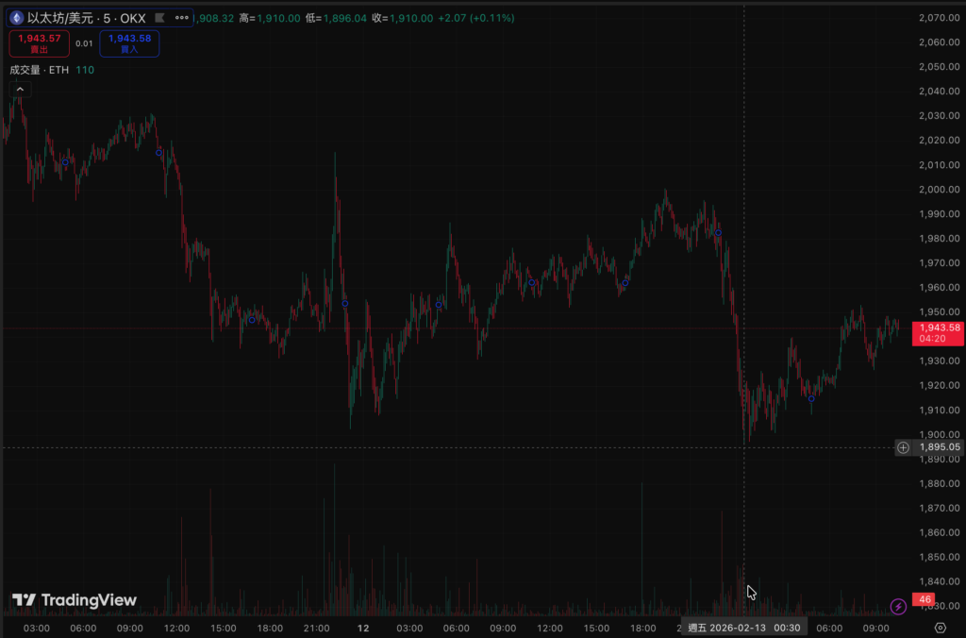Image resolution: width=966 pixels, height=638 pixels.
Task: Click the purple lightning bolt icon
Action: (899, 606)
